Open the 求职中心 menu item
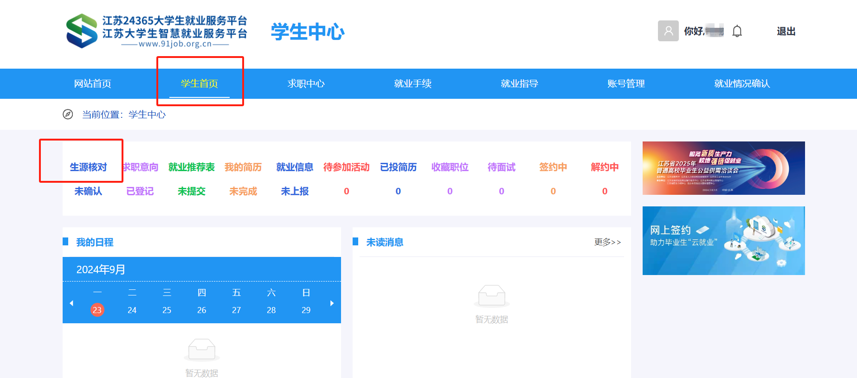Image resolution: width=857 pixels, height=378 pixels. pos(306,83)
